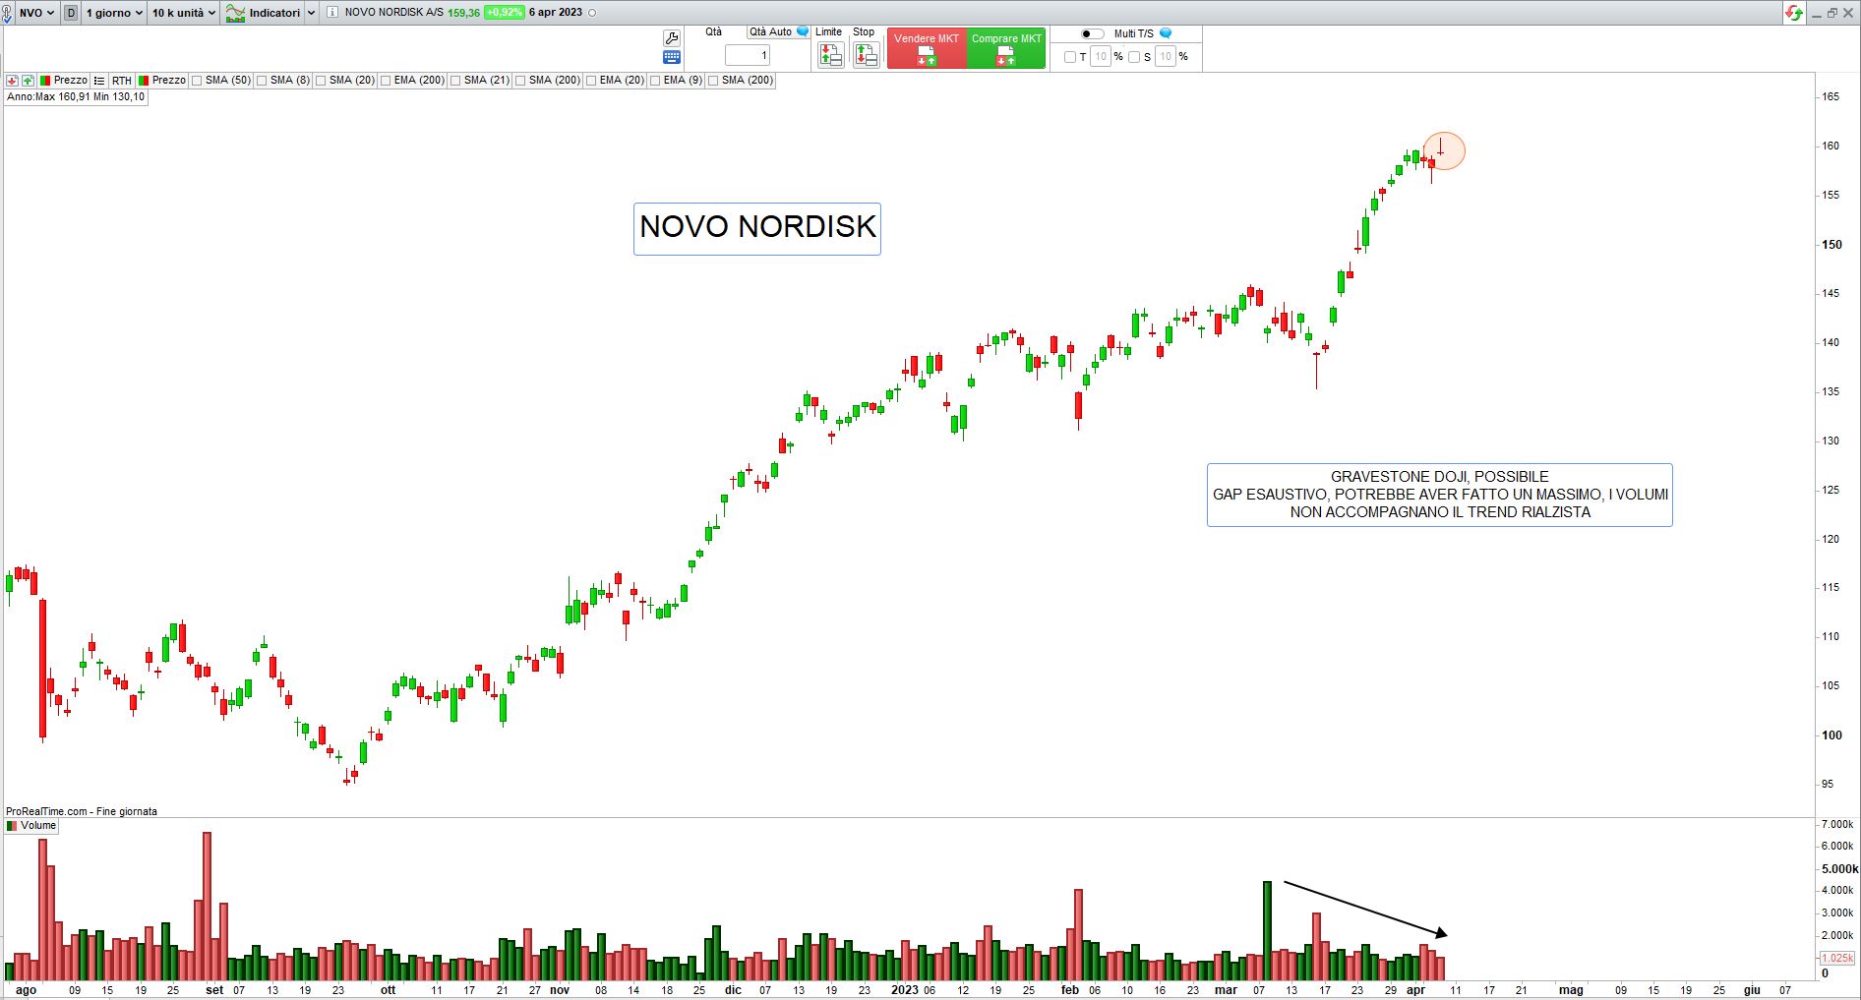
Task: Click the Indicatori button label
Action: tap(274, 13)
